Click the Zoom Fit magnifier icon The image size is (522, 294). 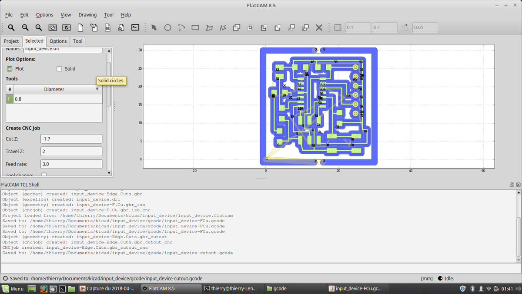[11, 27]
